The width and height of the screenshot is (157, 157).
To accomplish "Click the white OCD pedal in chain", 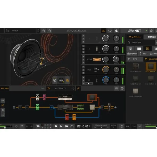I will [x=38, y=97].
